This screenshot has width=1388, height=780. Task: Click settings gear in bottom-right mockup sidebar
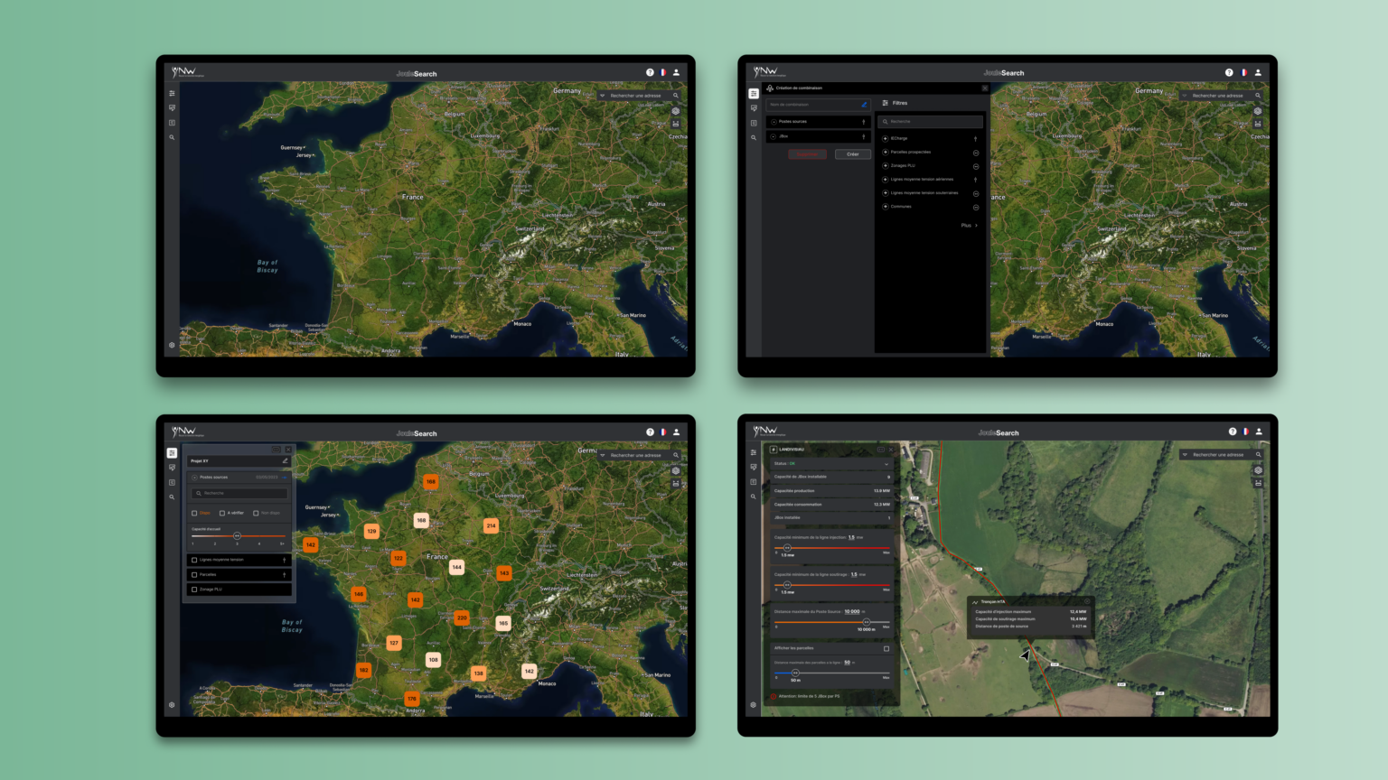point(754,705)
